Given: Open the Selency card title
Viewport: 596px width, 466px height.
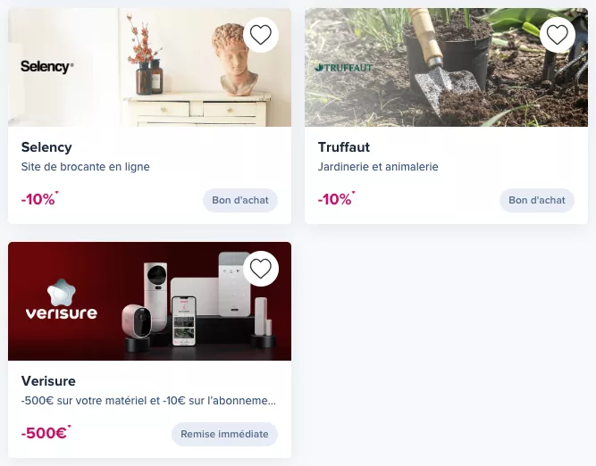Looking at the screenshot, I should (46, 147).
